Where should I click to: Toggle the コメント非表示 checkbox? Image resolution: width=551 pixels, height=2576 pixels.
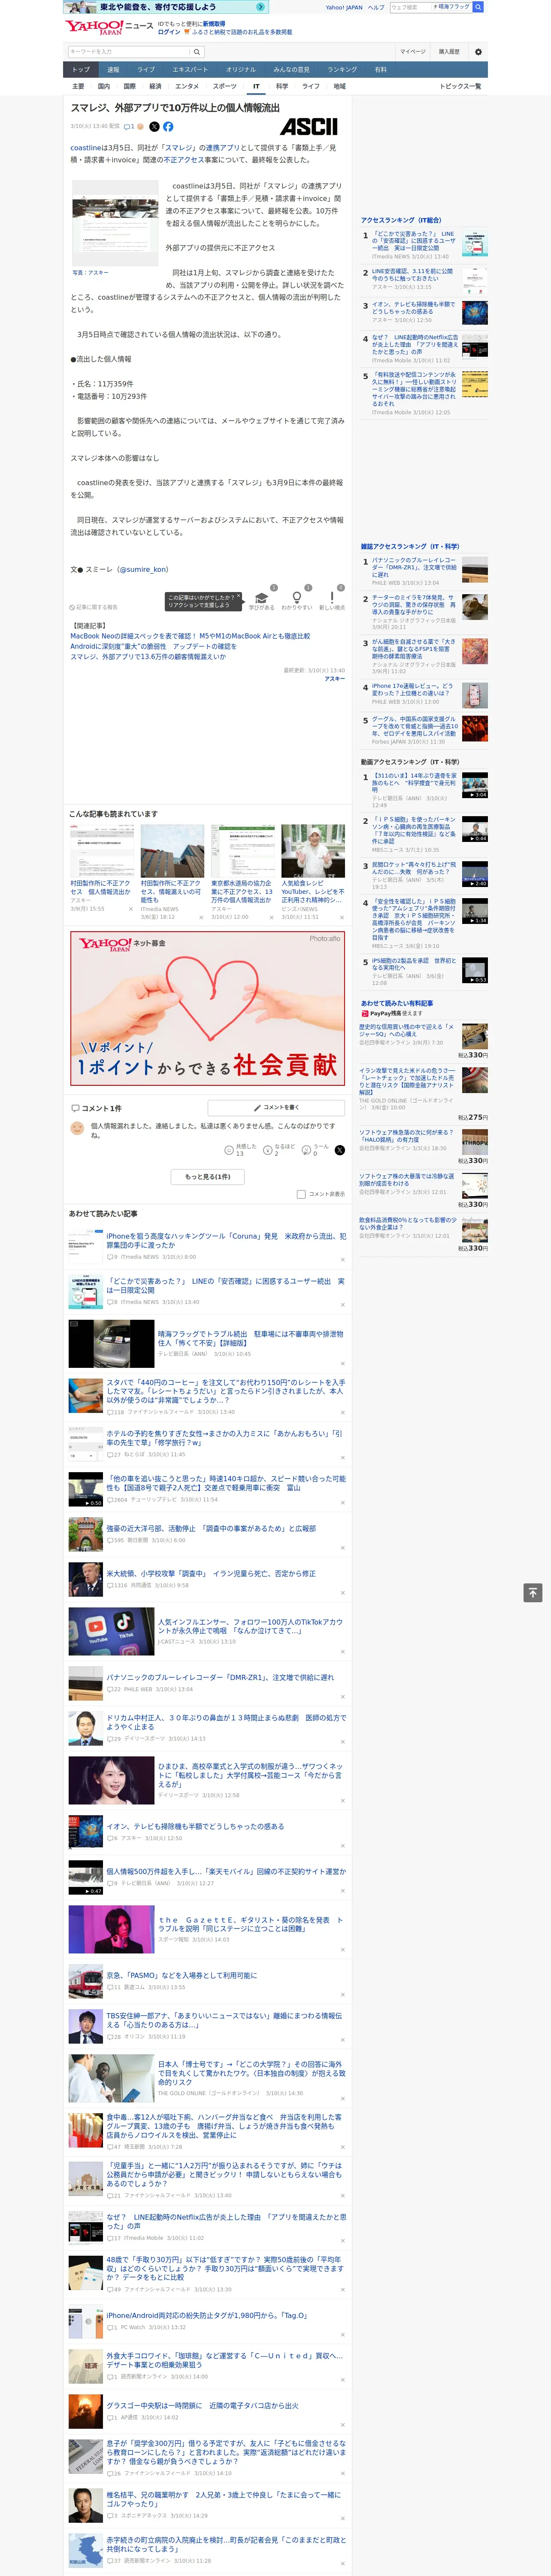pos(301,1194)
